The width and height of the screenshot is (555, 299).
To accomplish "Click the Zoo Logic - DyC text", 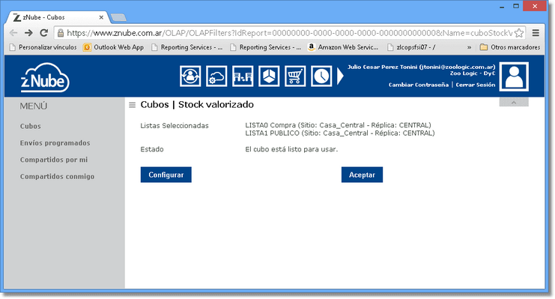I will (x=473, y=73).
